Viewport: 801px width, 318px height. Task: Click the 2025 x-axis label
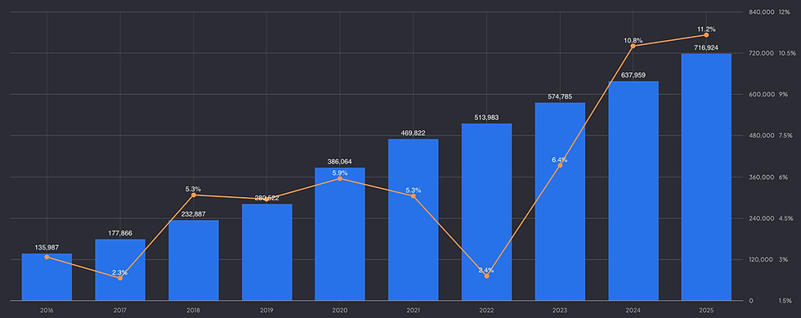pyautogui.click(x=706, y=311)
